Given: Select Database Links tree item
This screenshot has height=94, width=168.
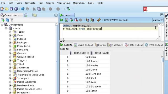Looking at the screenshot, I should point(25,85).
